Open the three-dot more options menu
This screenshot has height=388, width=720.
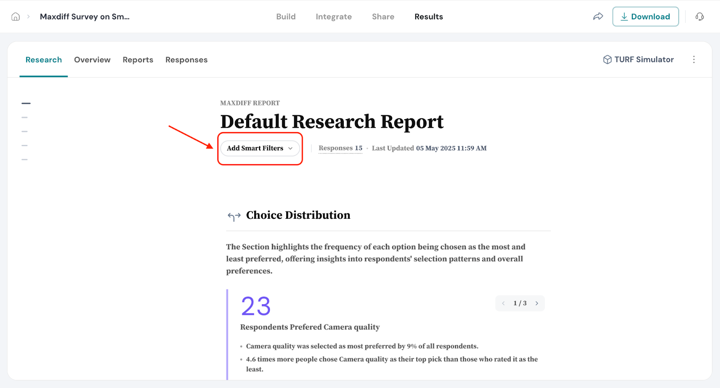click(x=693, y=60)
